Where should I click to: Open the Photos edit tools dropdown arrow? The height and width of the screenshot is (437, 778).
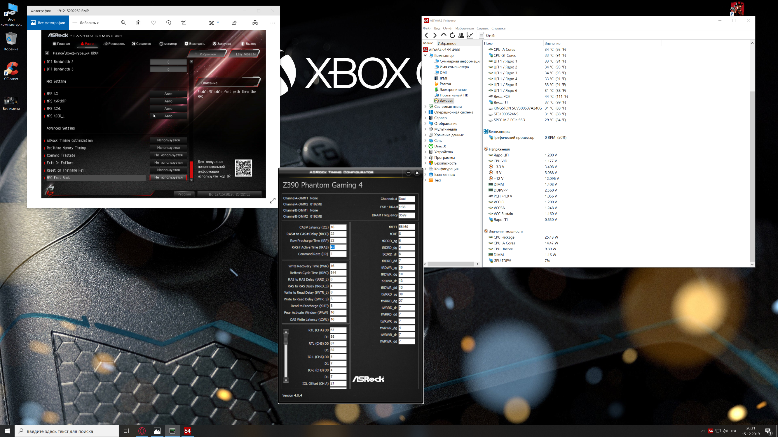218,22
